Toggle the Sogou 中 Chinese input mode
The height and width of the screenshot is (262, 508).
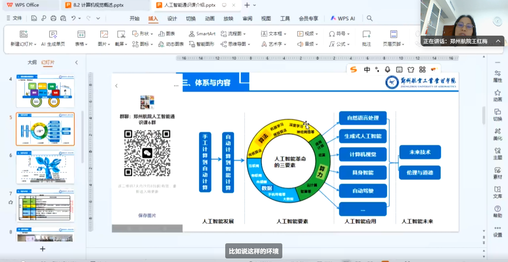367,70
